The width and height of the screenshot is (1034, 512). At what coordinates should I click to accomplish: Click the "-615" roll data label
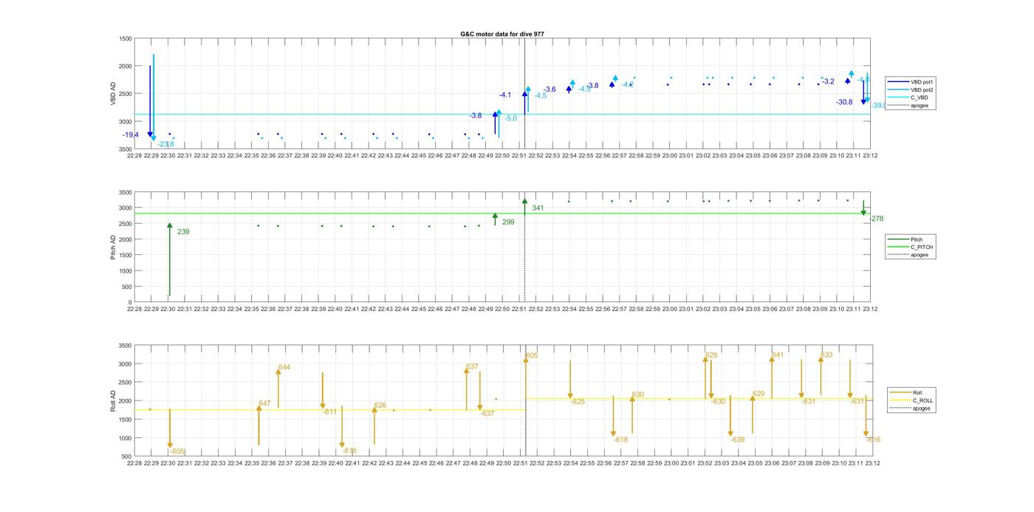349,451
